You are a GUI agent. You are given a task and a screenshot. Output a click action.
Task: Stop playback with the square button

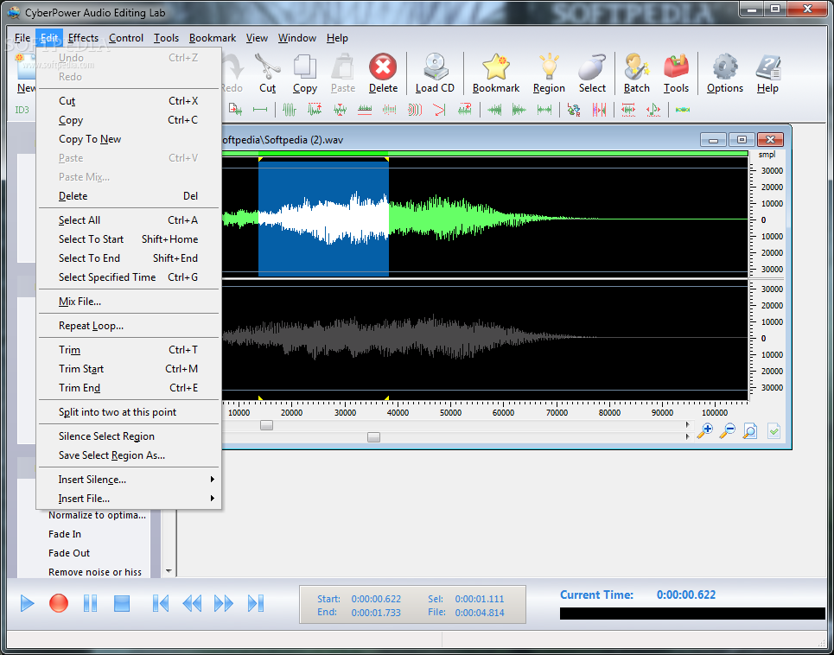pyautogui.click(x=122, y=603)
